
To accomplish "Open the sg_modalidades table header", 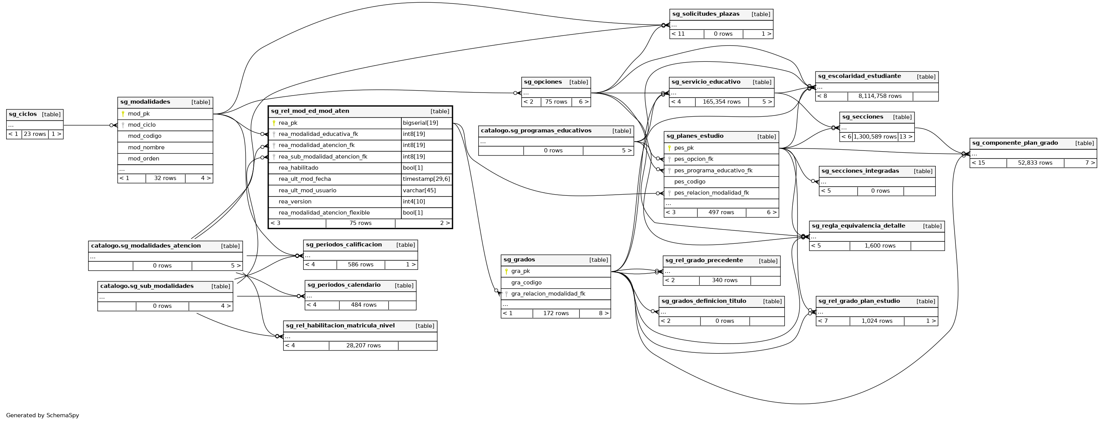I will 145,102.
